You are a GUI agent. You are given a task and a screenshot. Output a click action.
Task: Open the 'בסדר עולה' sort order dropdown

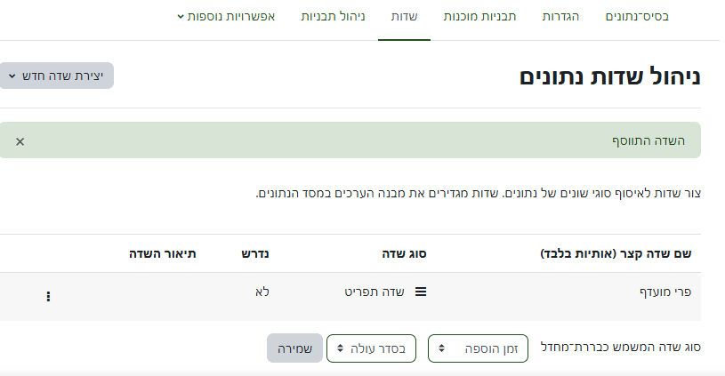[x=371, y=348]
